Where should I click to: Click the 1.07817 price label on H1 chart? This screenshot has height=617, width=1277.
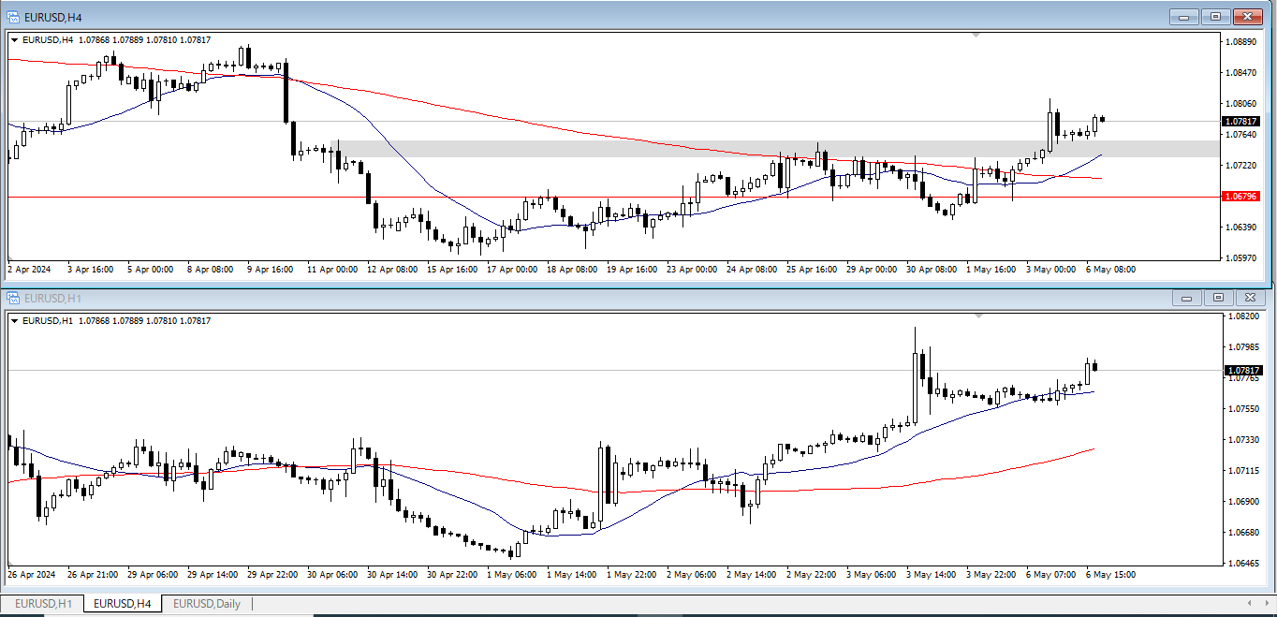pos(1241,371)
